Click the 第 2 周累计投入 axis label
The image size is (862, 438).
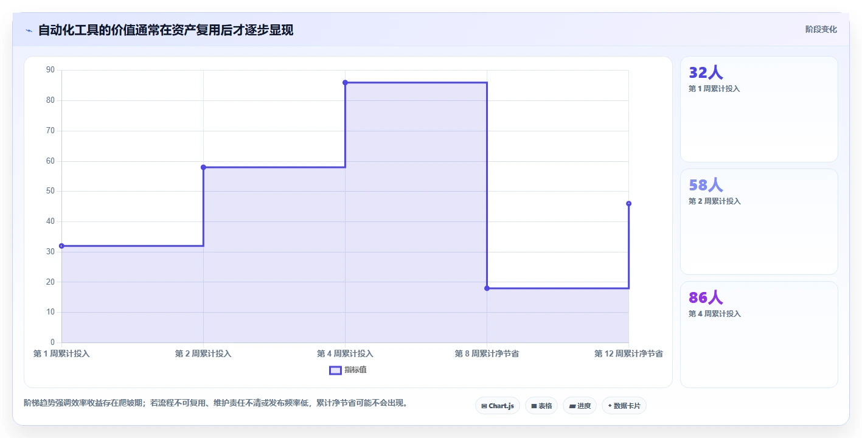coord(203,353)
